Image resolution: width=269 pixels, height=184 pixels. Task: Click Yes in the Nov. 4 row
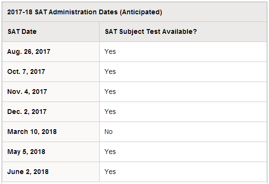[x=110, y=92]
